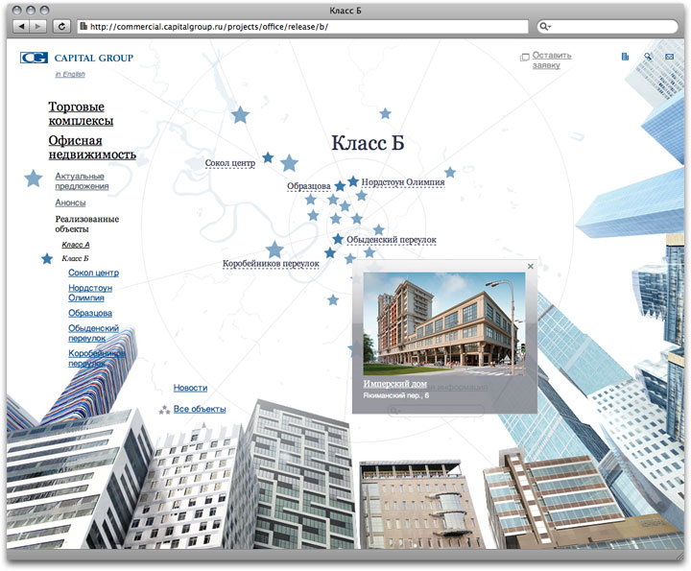Click the star marker beside Обыденский переулок
Screen dimensions: 691x571
pos(338,239)
